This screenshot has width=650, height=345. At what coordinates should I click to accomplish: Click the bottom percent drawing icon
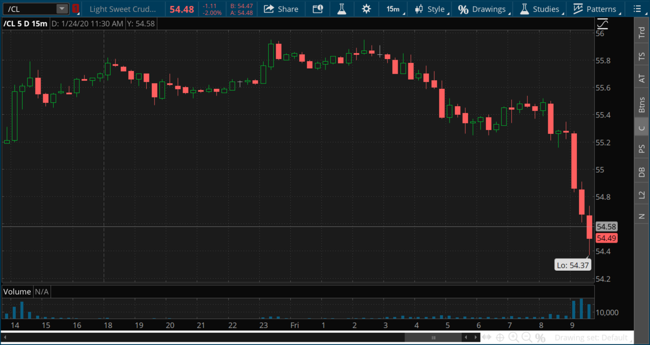pyautogui.click(x=540, y=338)
